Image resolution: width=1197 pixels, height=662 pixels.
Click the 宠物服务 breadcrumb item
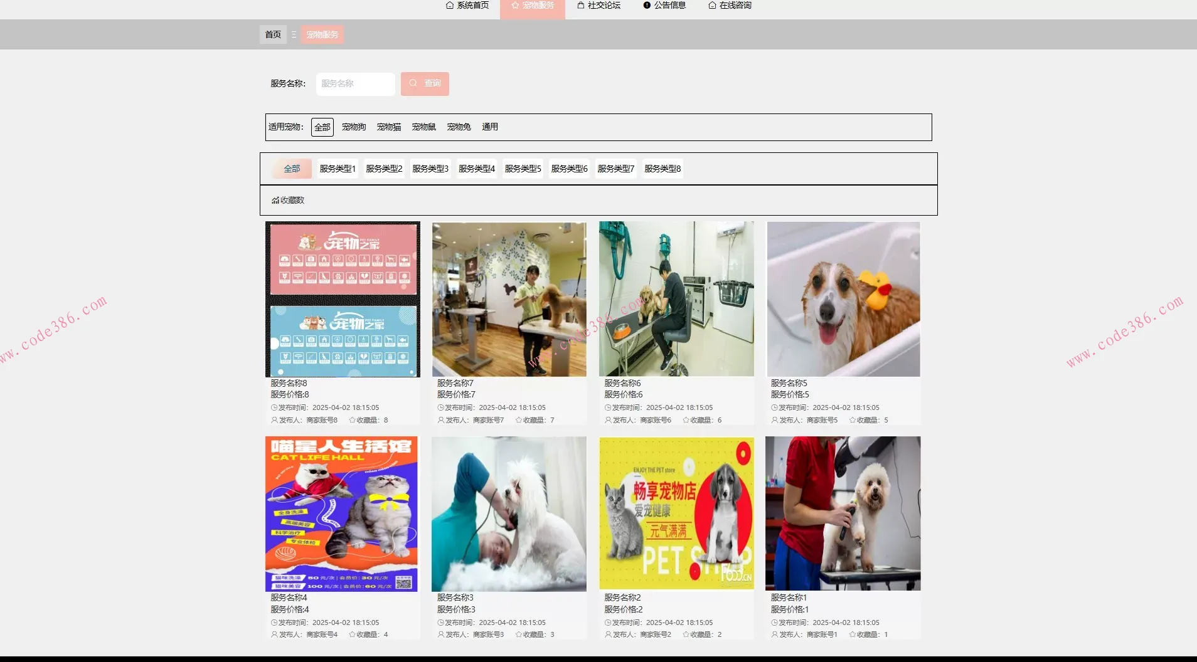tap(322, 34)
